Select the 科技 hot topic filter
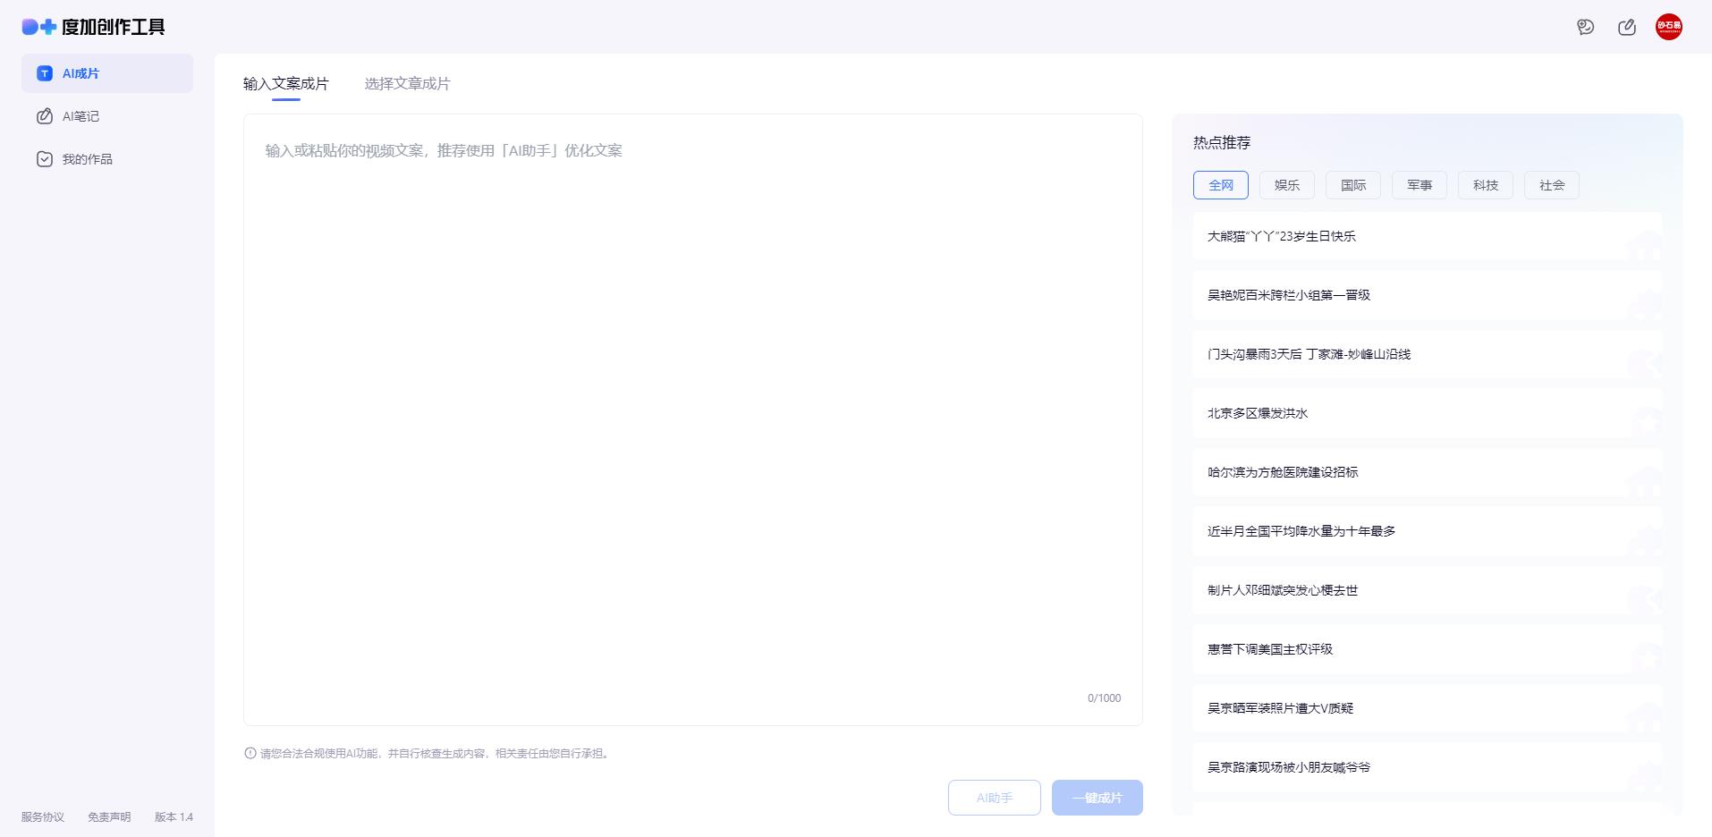The image size is (1712, 837). tap(1485, 185)
